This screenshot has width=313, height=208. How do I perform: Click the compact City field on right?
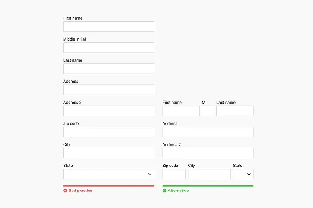(209, 174)
